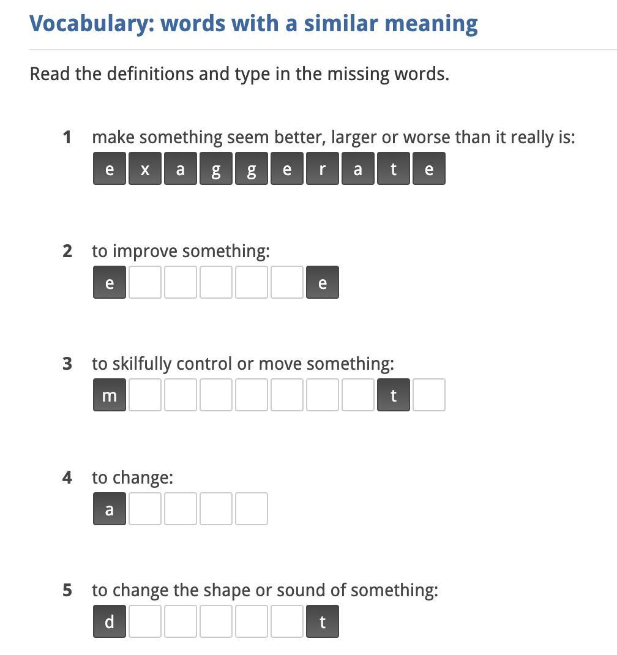Select the box just before 't' in question 5

(287, 621)
